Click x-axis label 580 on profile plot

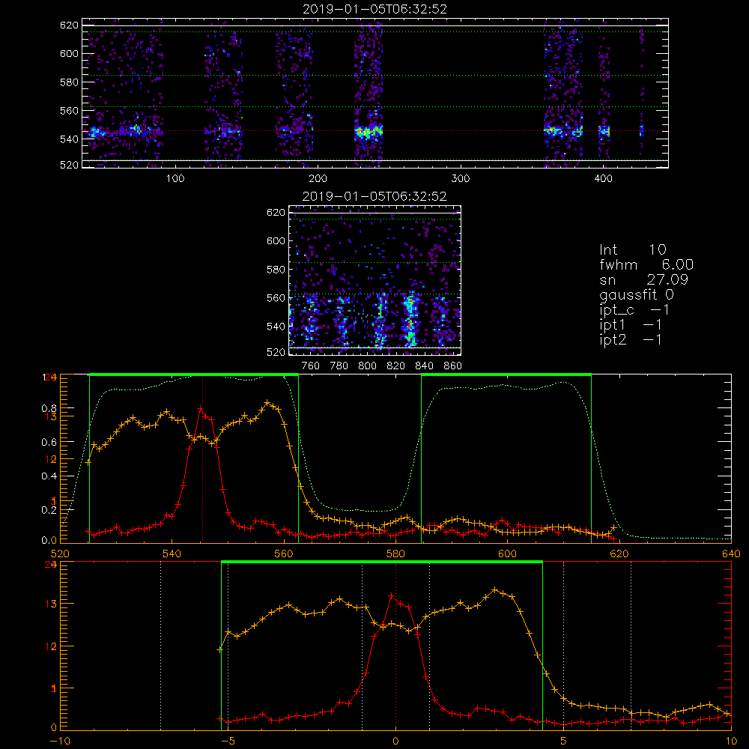pos(395,554)
